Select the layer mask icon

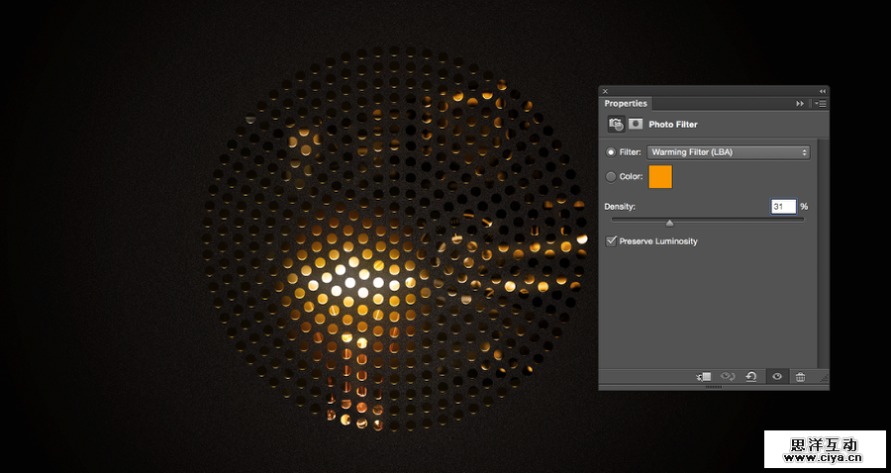click(636, 124)
